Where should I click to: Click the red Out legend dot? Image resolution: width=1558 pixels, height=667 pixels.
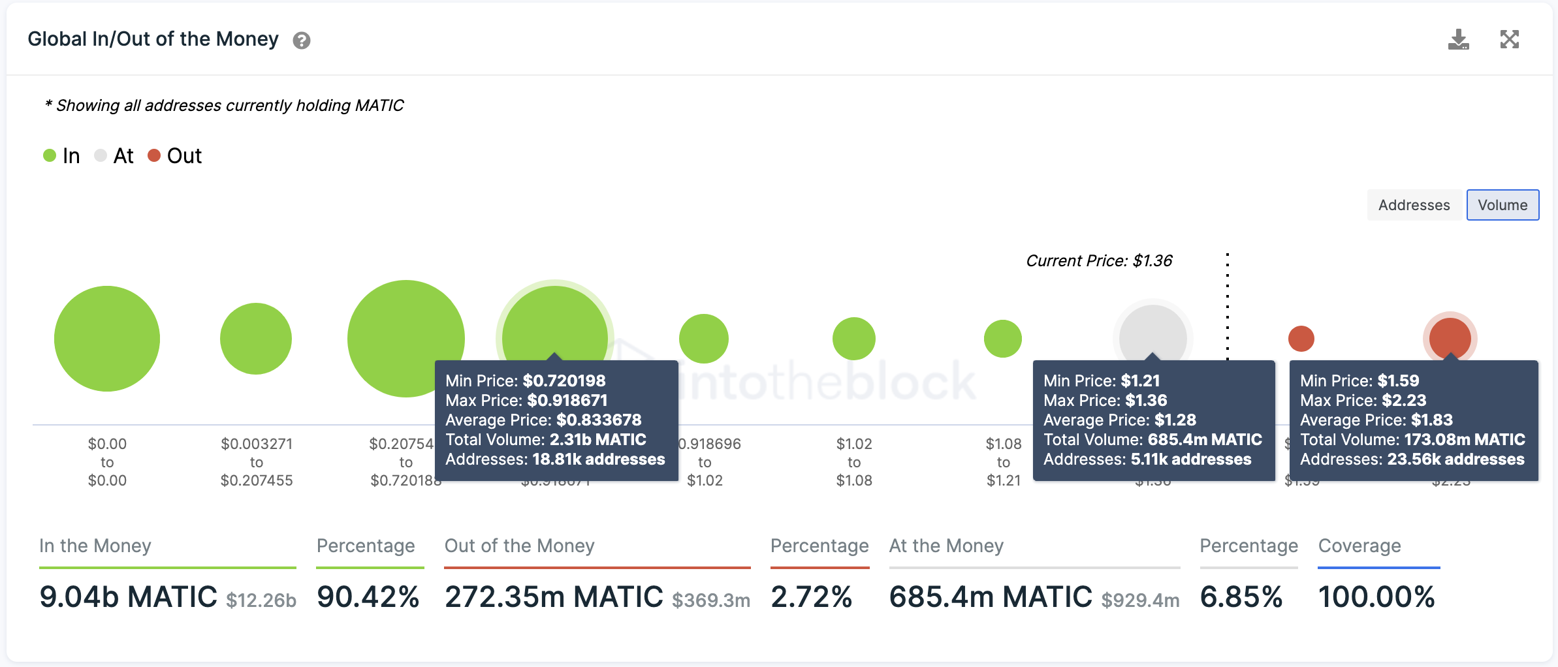click(154, 155)
